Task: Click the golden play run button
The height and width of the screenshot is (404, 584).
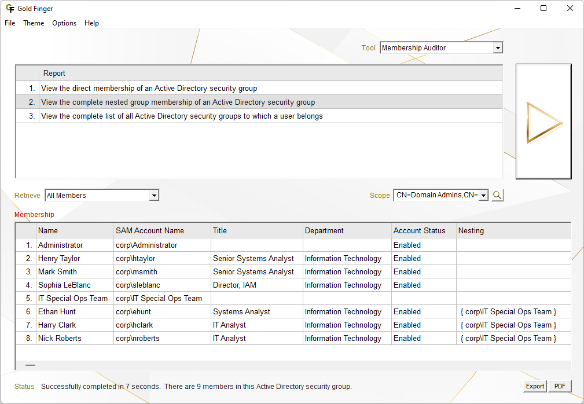Action: pos(543,122)
